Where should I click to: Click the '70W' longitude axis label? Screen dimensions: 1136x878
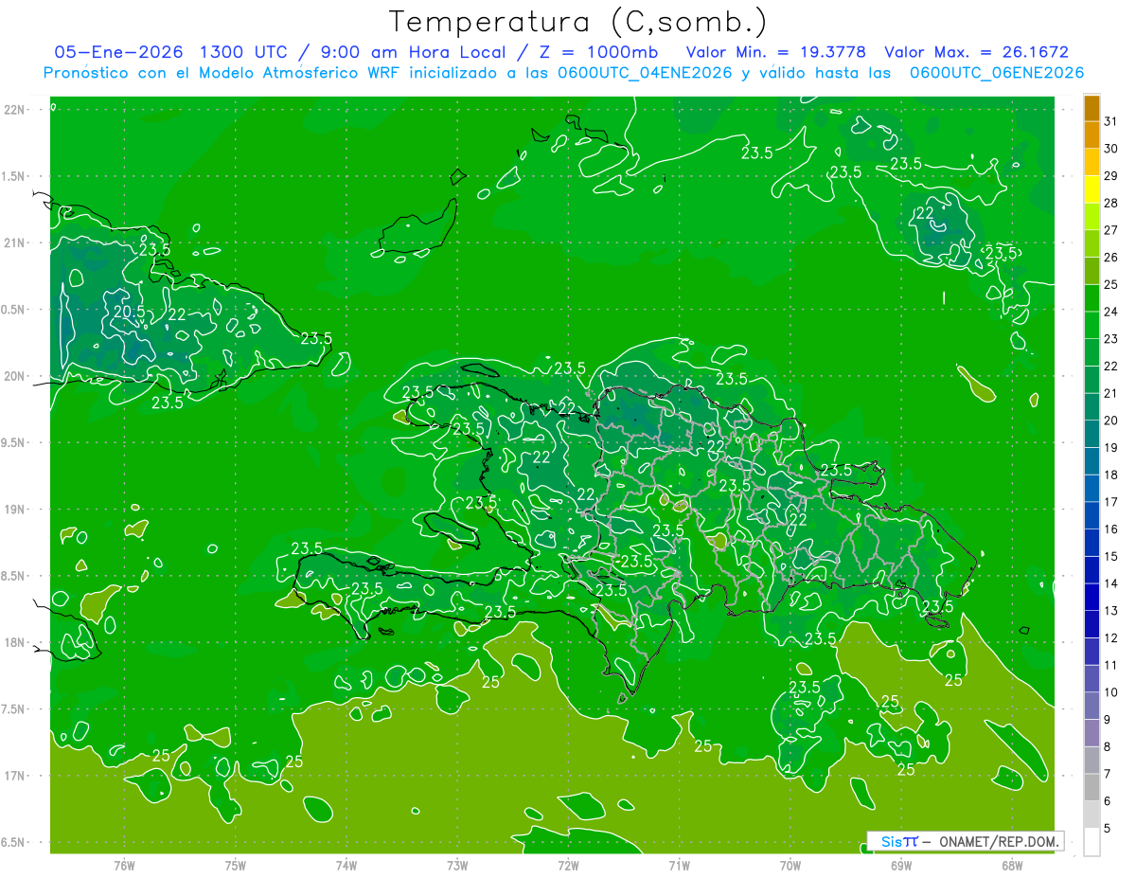[790, 865]
